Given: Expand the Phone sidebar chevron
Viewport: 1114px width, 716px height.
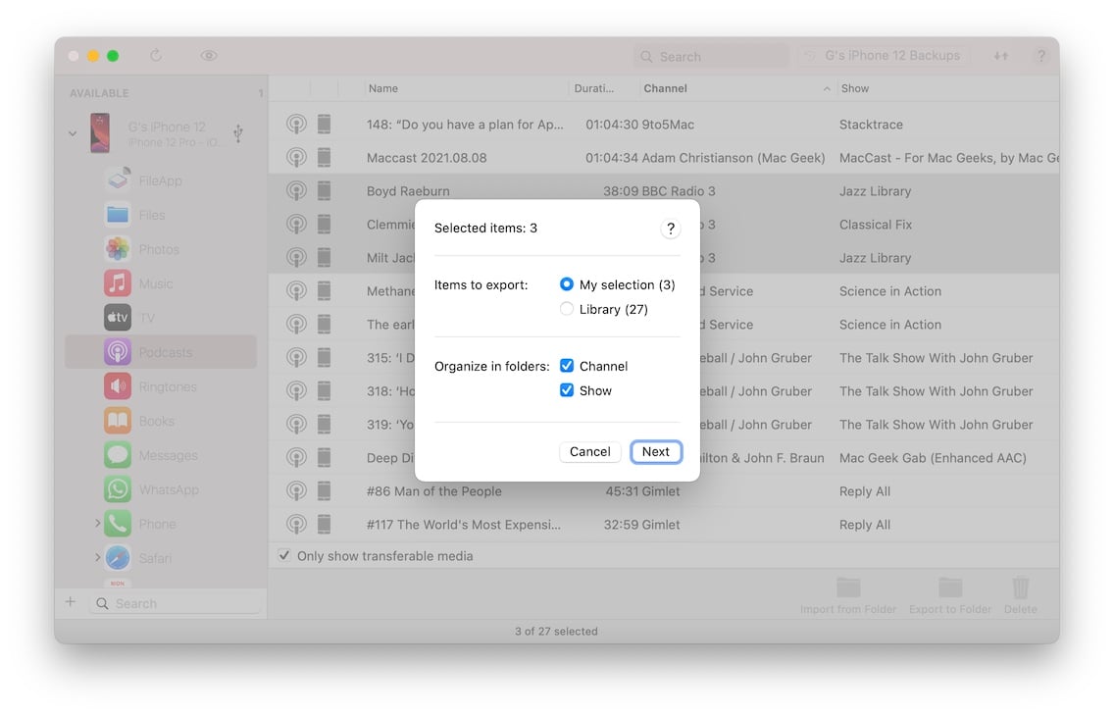Looking at the screenshot, I should pyautogui.click(x=97, y=524).
